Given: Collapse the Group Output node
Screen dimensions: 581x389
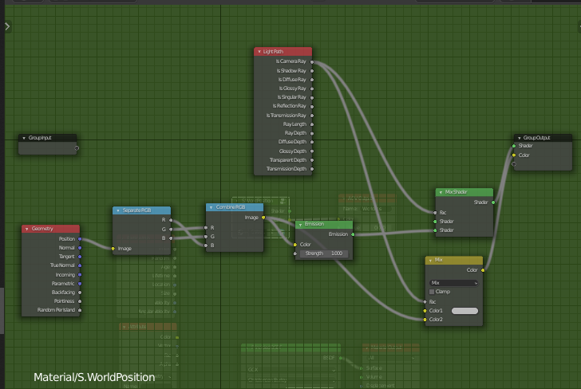Looking at the screenshot, I should click(519, 138).
